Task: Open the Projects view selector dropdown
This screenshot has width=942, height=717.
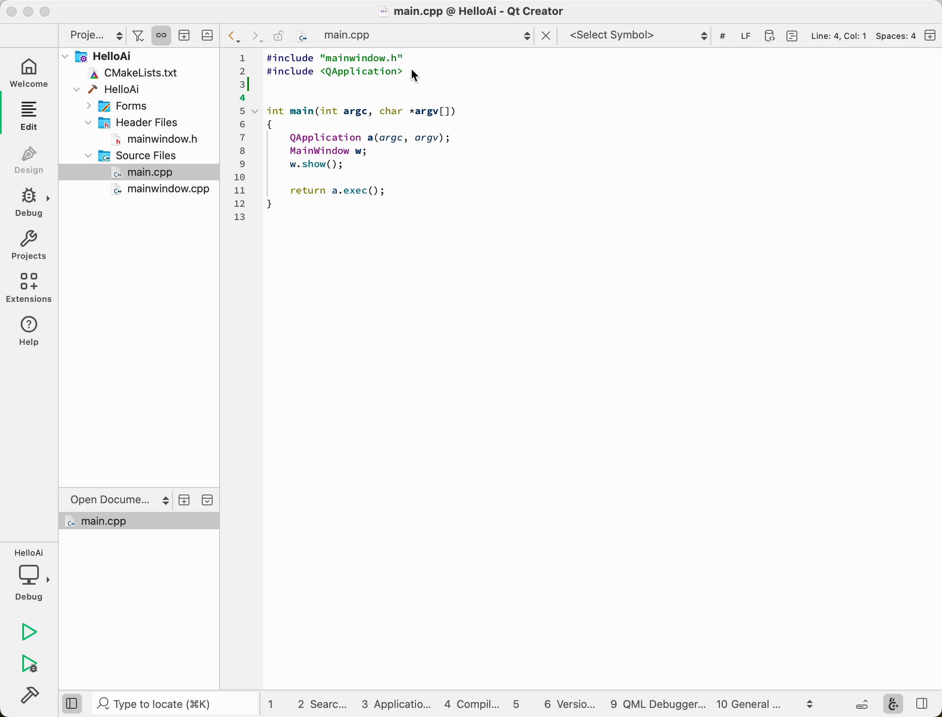Action: (x=96, y=36)
